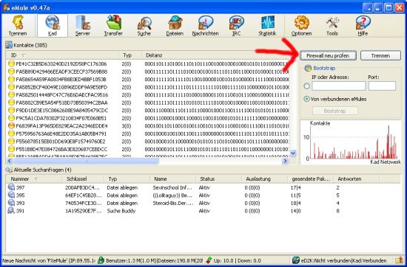Click horizontal scrollbar left arrow
Image resolution: width=407 pixels, height=267 pixels.
[x=10, y=161]
